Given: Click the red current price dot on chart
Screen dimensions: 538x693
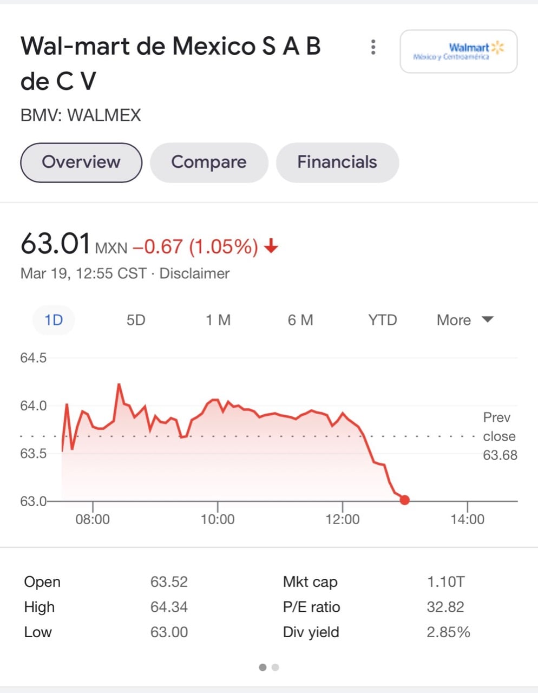Looking at the screenshot, I should tap(404, 500).
